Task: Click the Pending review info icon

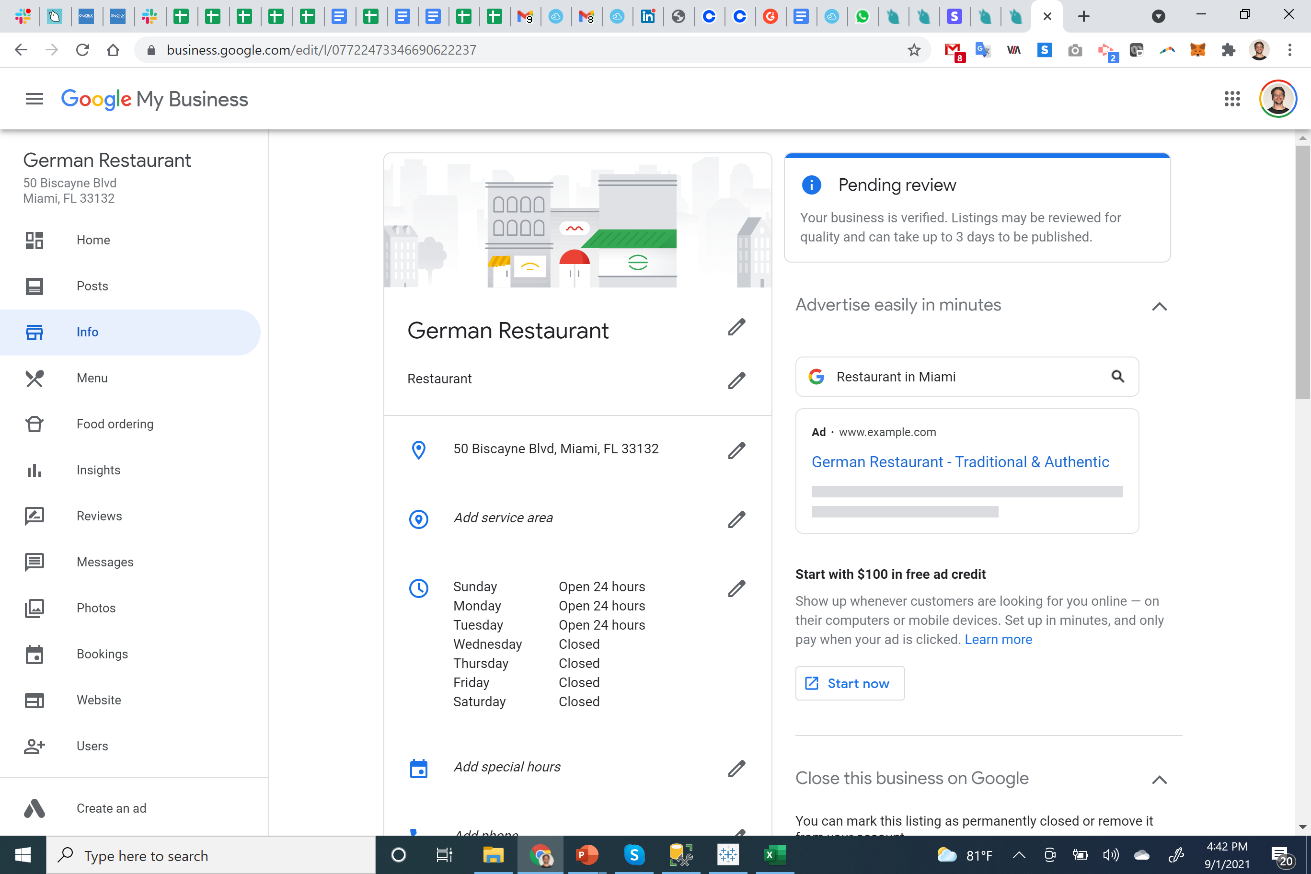Action: (x=811, y=184)
